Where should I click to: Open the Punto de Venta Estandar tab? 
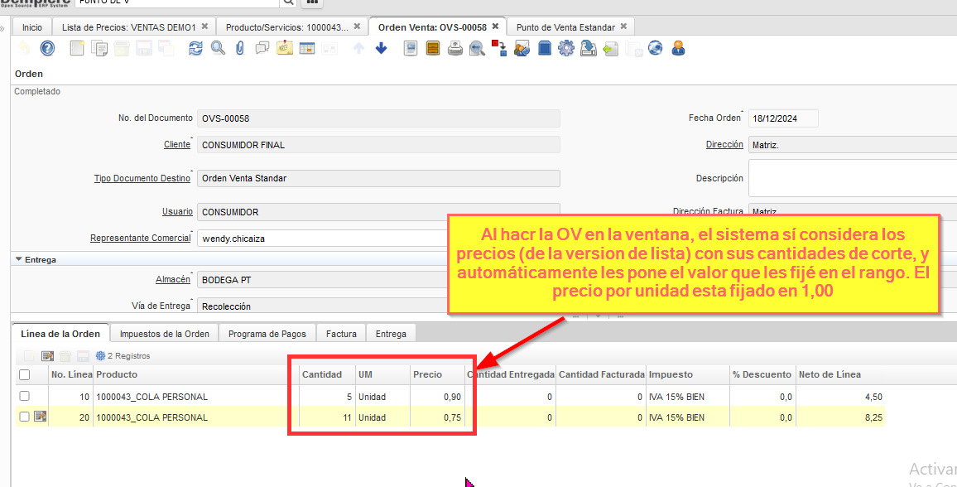(x=565, y=27)
